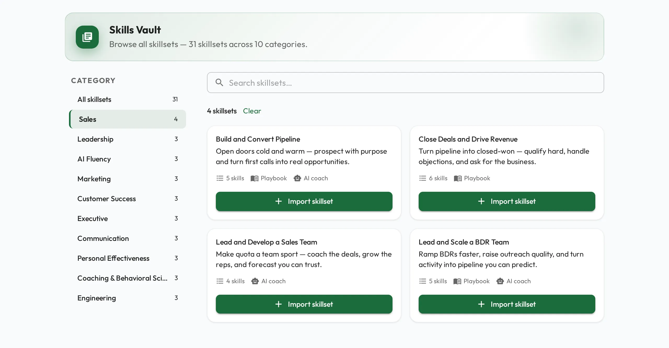Click the Skills Vault logo icon
This screenshot has width=669, height=348.
(87, 37)
